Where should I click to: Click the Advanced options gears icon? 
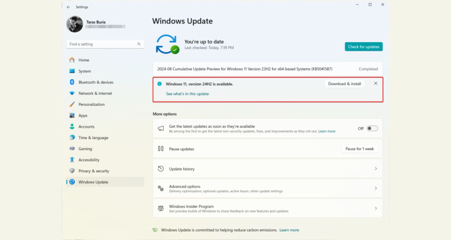click(x=161, y=188)
